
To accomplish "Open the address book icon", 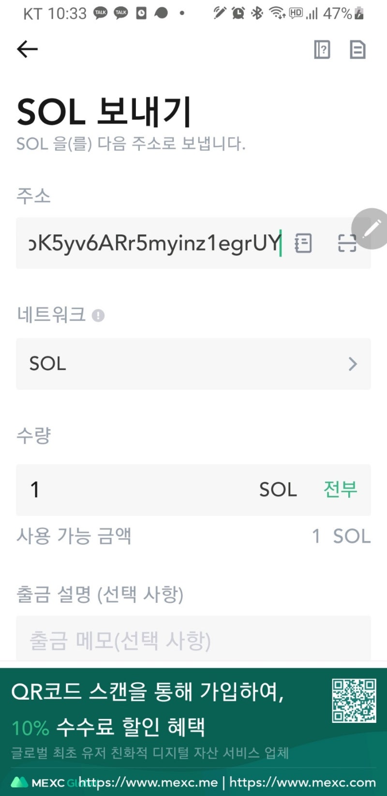I will [303, 243].
